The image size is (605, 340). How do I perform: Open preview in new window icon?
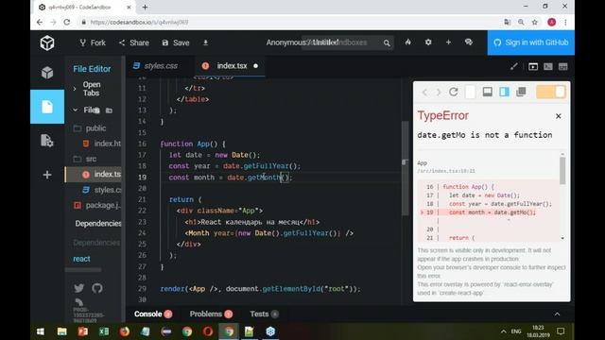[521, 92]
